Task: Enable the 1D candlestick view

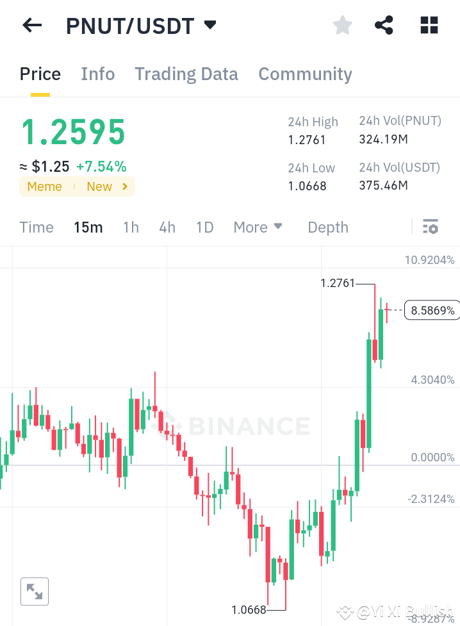Action: coord(204,227)
